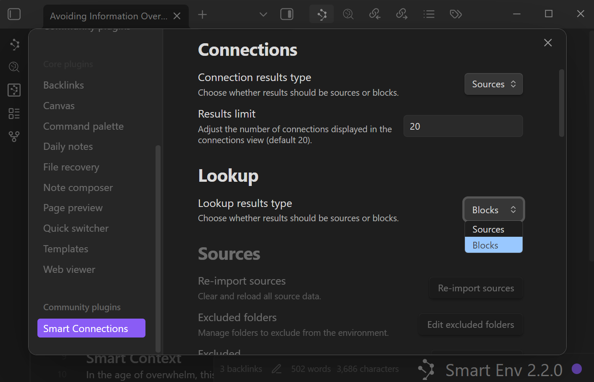Screen dimensions: 594x382
Task: Click the dice-style icon in left ribbon
Action: [x=14, y=90]
